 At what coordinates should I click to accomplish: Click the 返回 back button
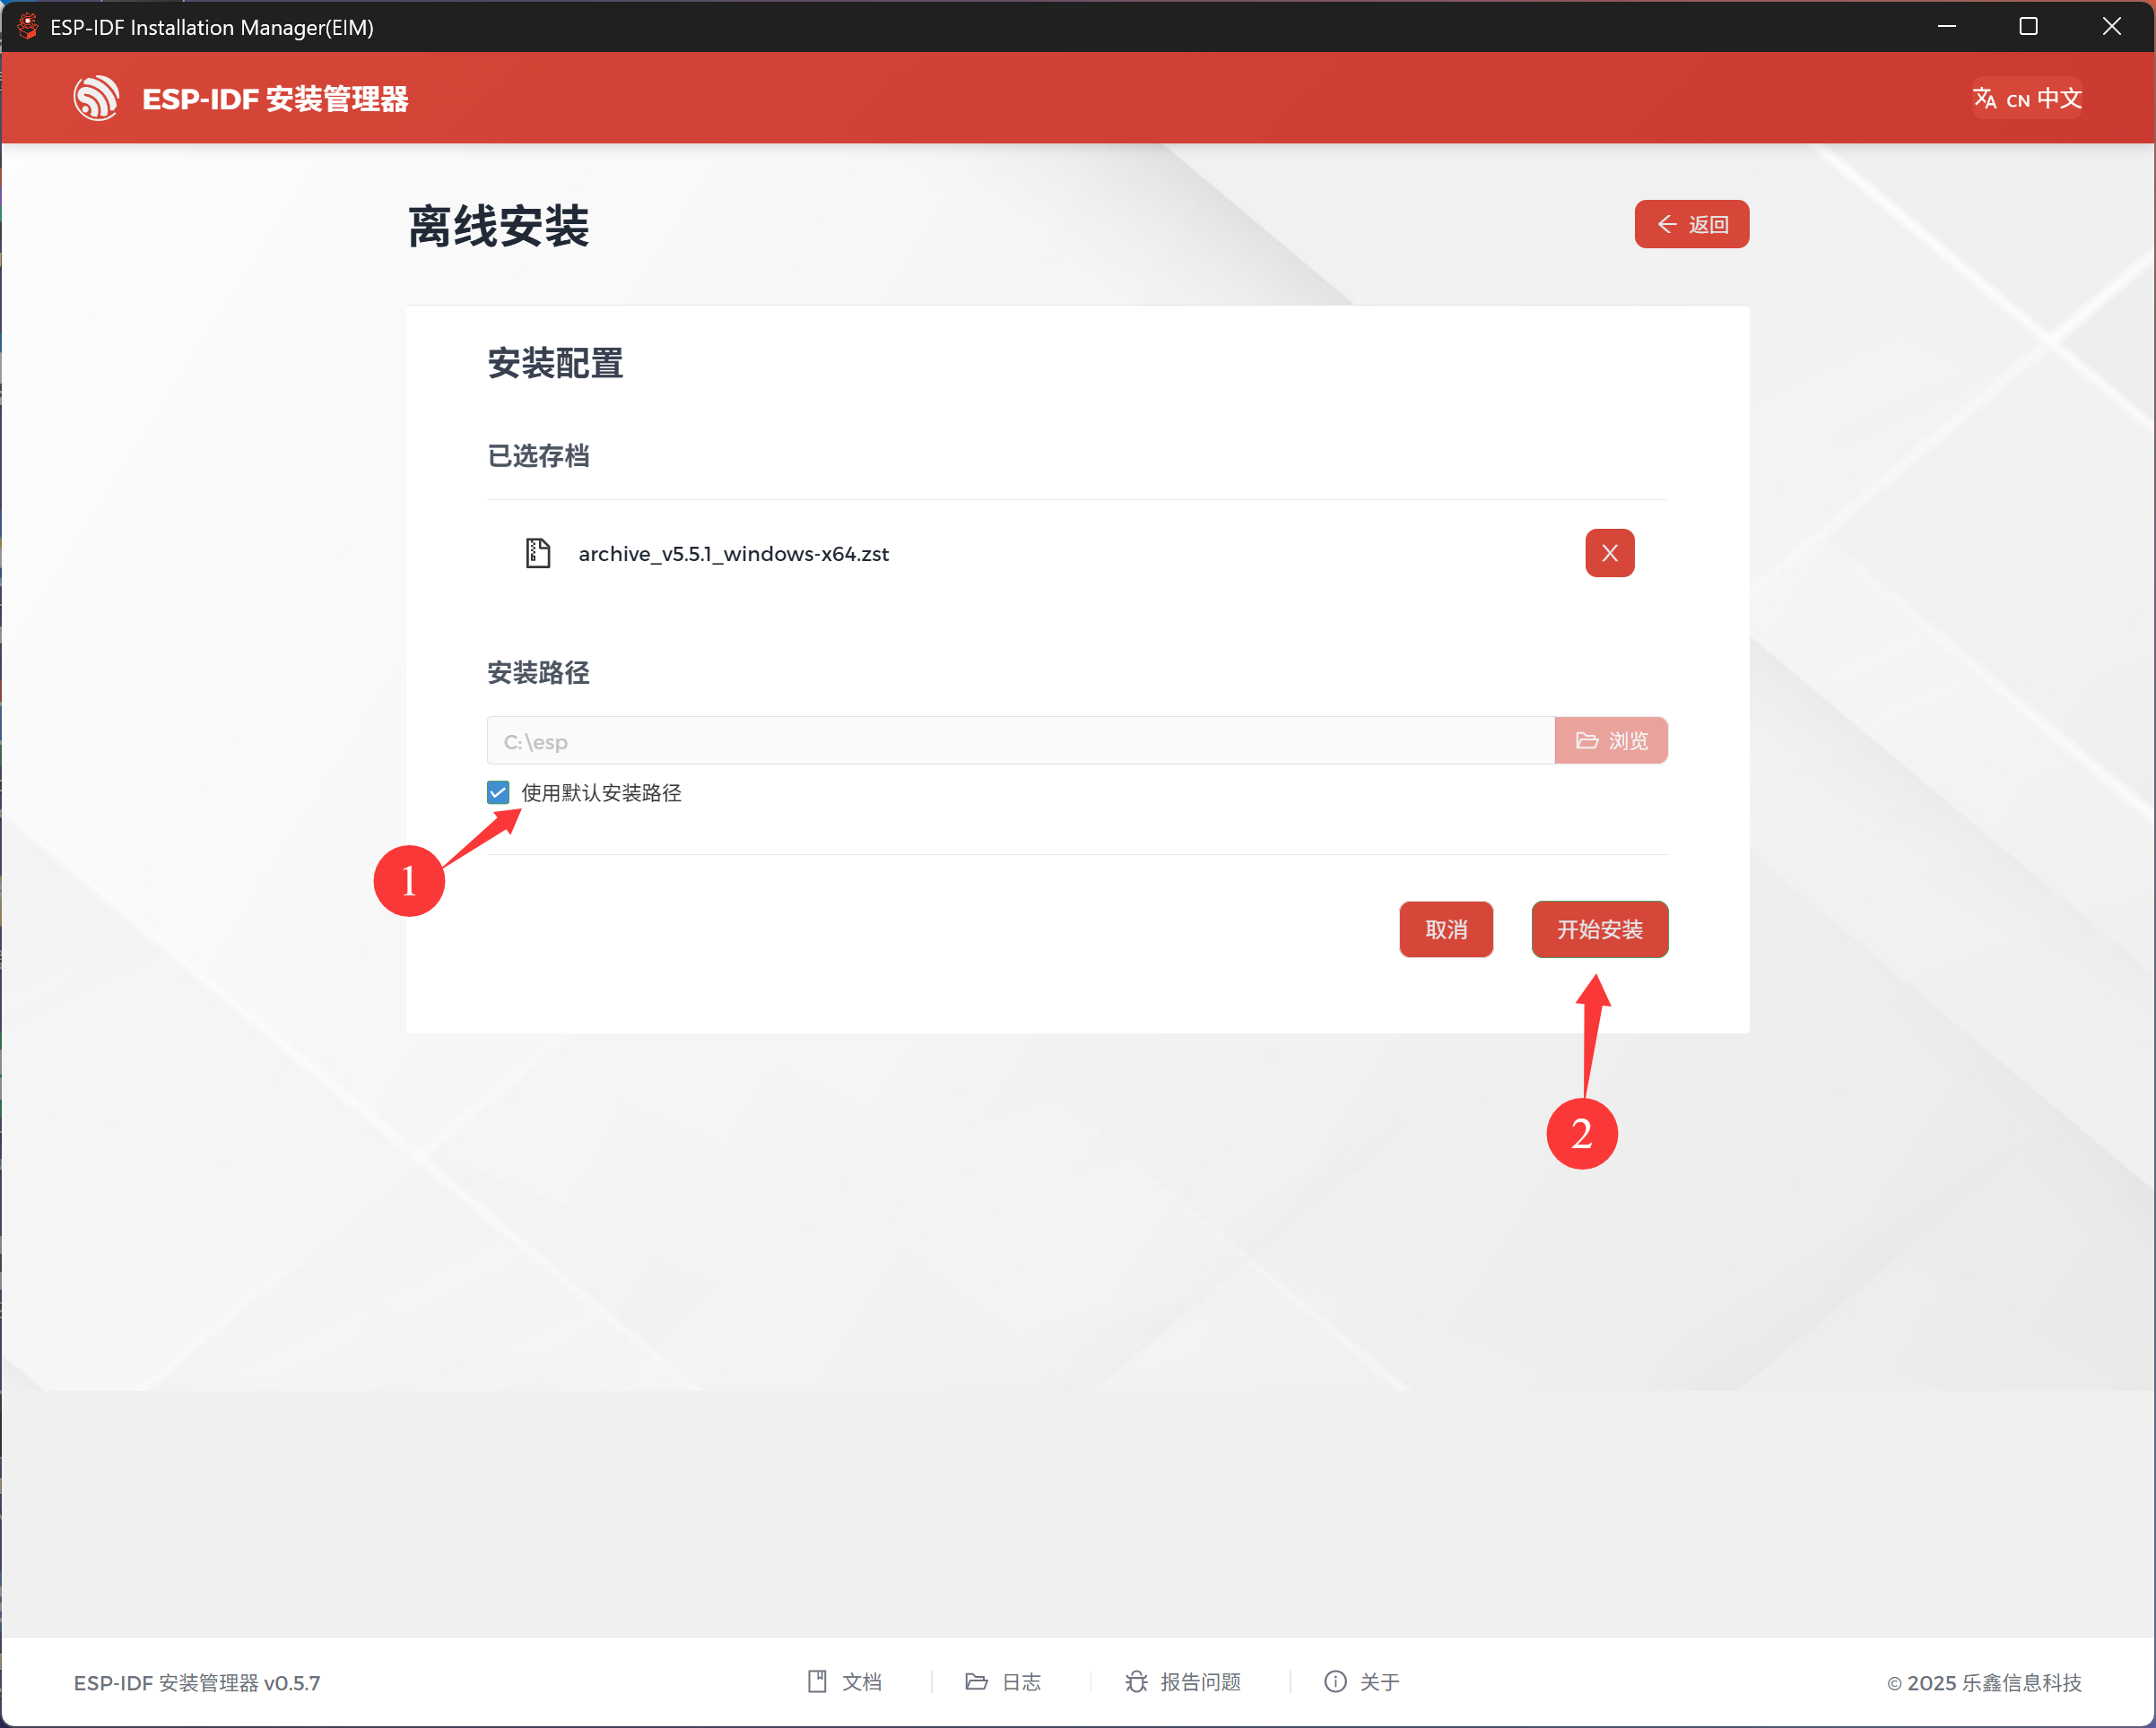(1691, 224)
